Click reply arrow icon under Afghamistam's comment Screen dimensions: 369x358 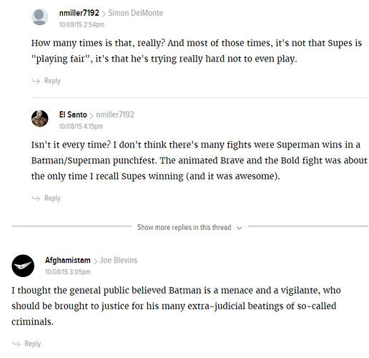(16, 344)
